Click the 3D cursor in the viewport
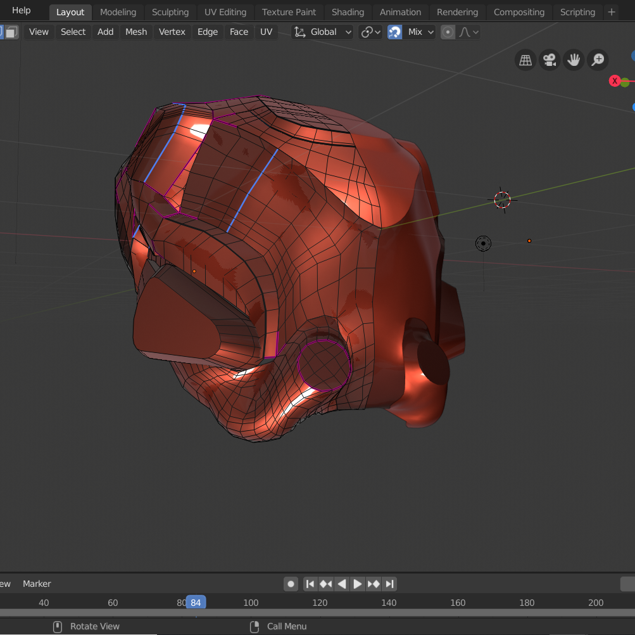Viewport: 635px width, 635px height. (502, 200)
